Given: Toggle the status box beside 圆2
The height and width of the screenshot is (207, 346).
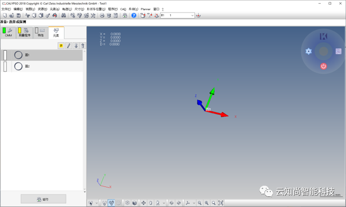Looking at the screenshot, I should 5,66.
